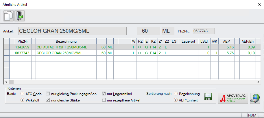Screen dimensions: 264x118
Task: Click the PhZNr column header
Action: pos(23,41)
